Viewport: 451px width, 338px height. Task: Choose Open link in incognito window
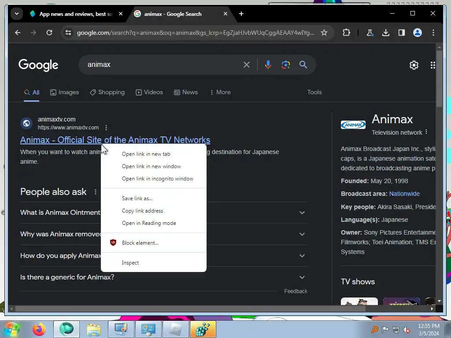click(x=154, y=179)
